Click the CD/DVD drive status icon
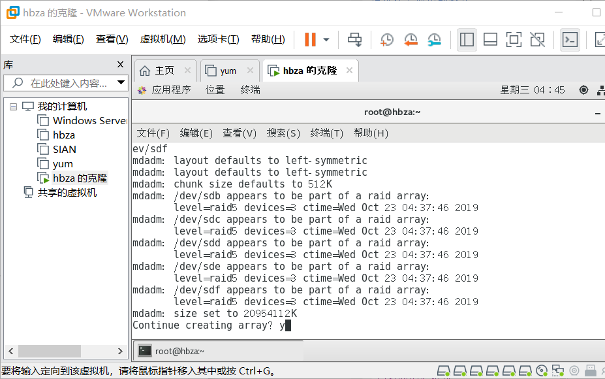 [x=542, y=371]
